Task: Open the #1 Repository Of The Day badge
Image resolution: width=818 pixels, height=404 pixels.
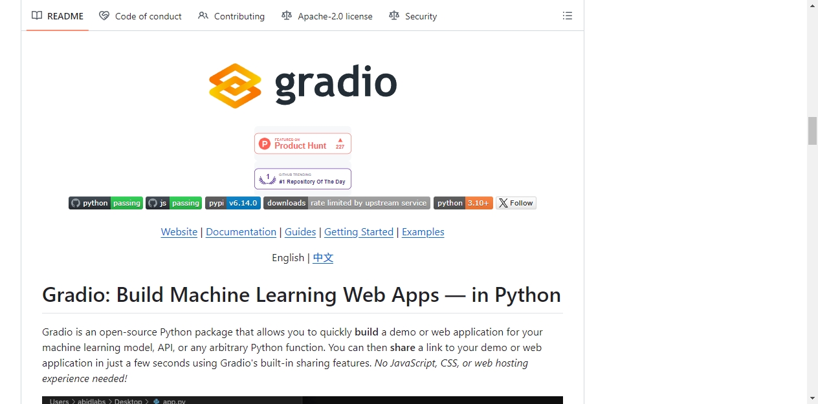Action: point(303,178)
